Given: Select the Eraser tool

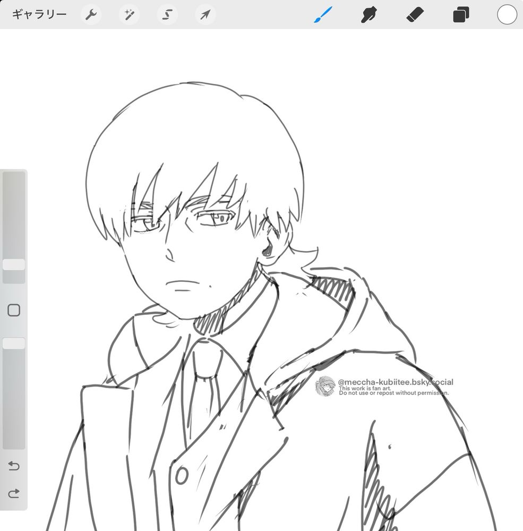Looking at the screenshot, I should click(415, 15).
